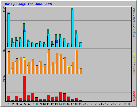Click the orange Sites bar for day 13
The image size is (137, 107).
tap(57, 63)
